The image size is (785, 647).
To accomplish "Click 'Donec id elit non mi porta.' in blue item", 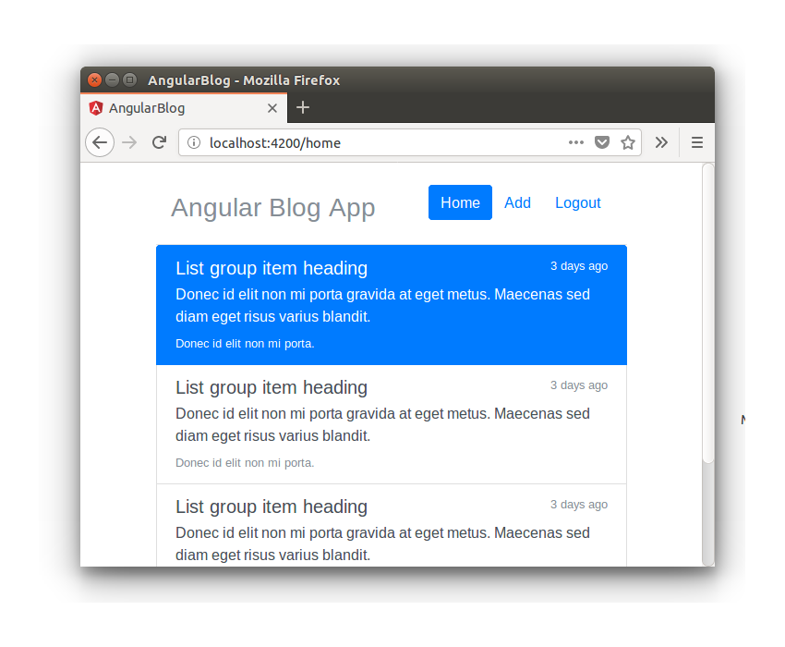I will [245, 344].
